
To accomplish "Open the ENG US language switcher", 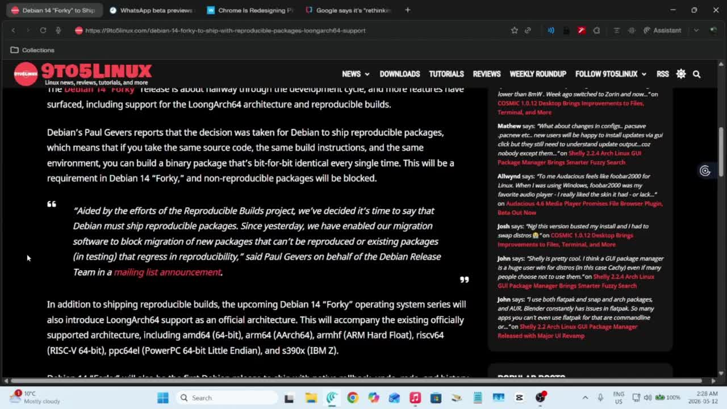I will click(619, 397).
